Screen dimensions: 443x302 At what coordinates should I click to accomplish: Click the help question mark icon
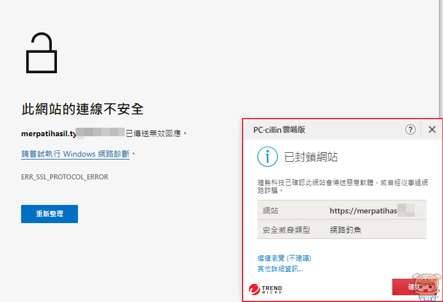(x=410, y=129)
